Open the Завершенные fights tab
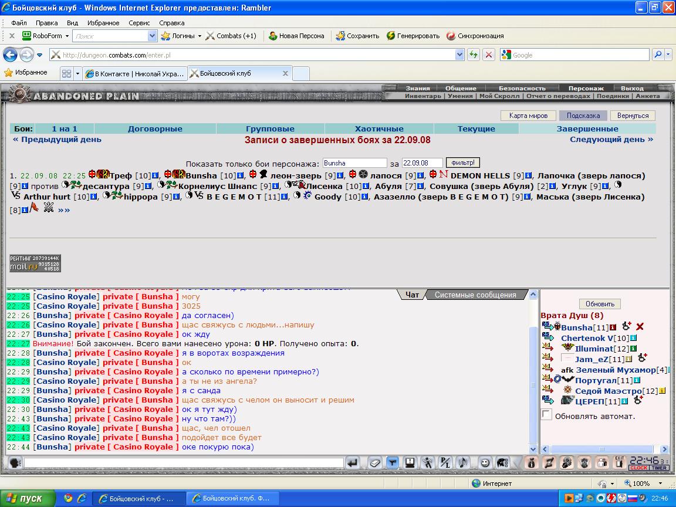Image resolution: width=676 pixels, height=507 pixels. pos(587,129)
